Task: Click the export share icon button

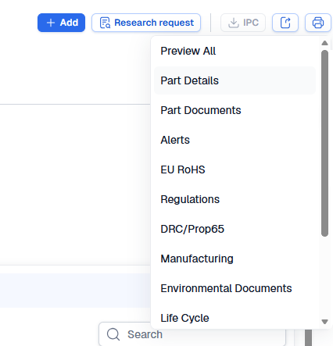Action: point(285,23)
